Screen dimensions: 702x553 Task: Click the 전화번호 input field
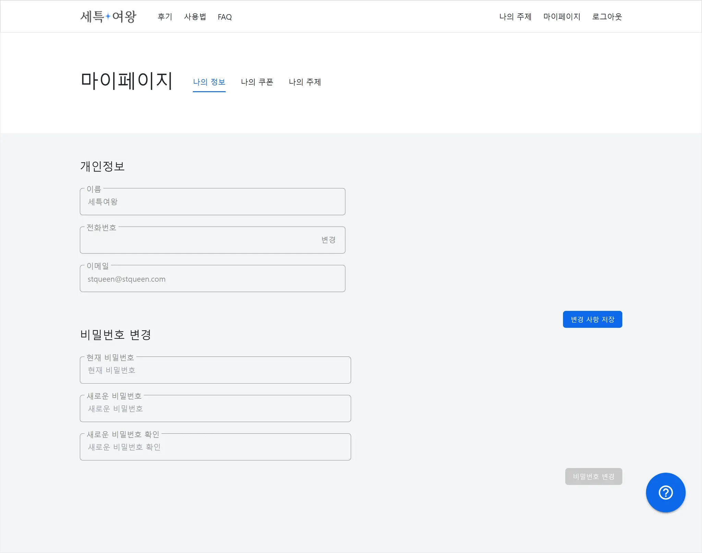click(199, 240)
